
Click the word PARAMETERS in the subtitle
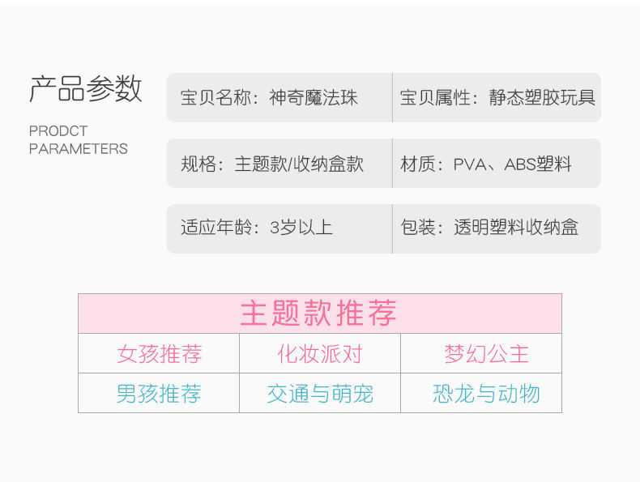click(79, 149)
